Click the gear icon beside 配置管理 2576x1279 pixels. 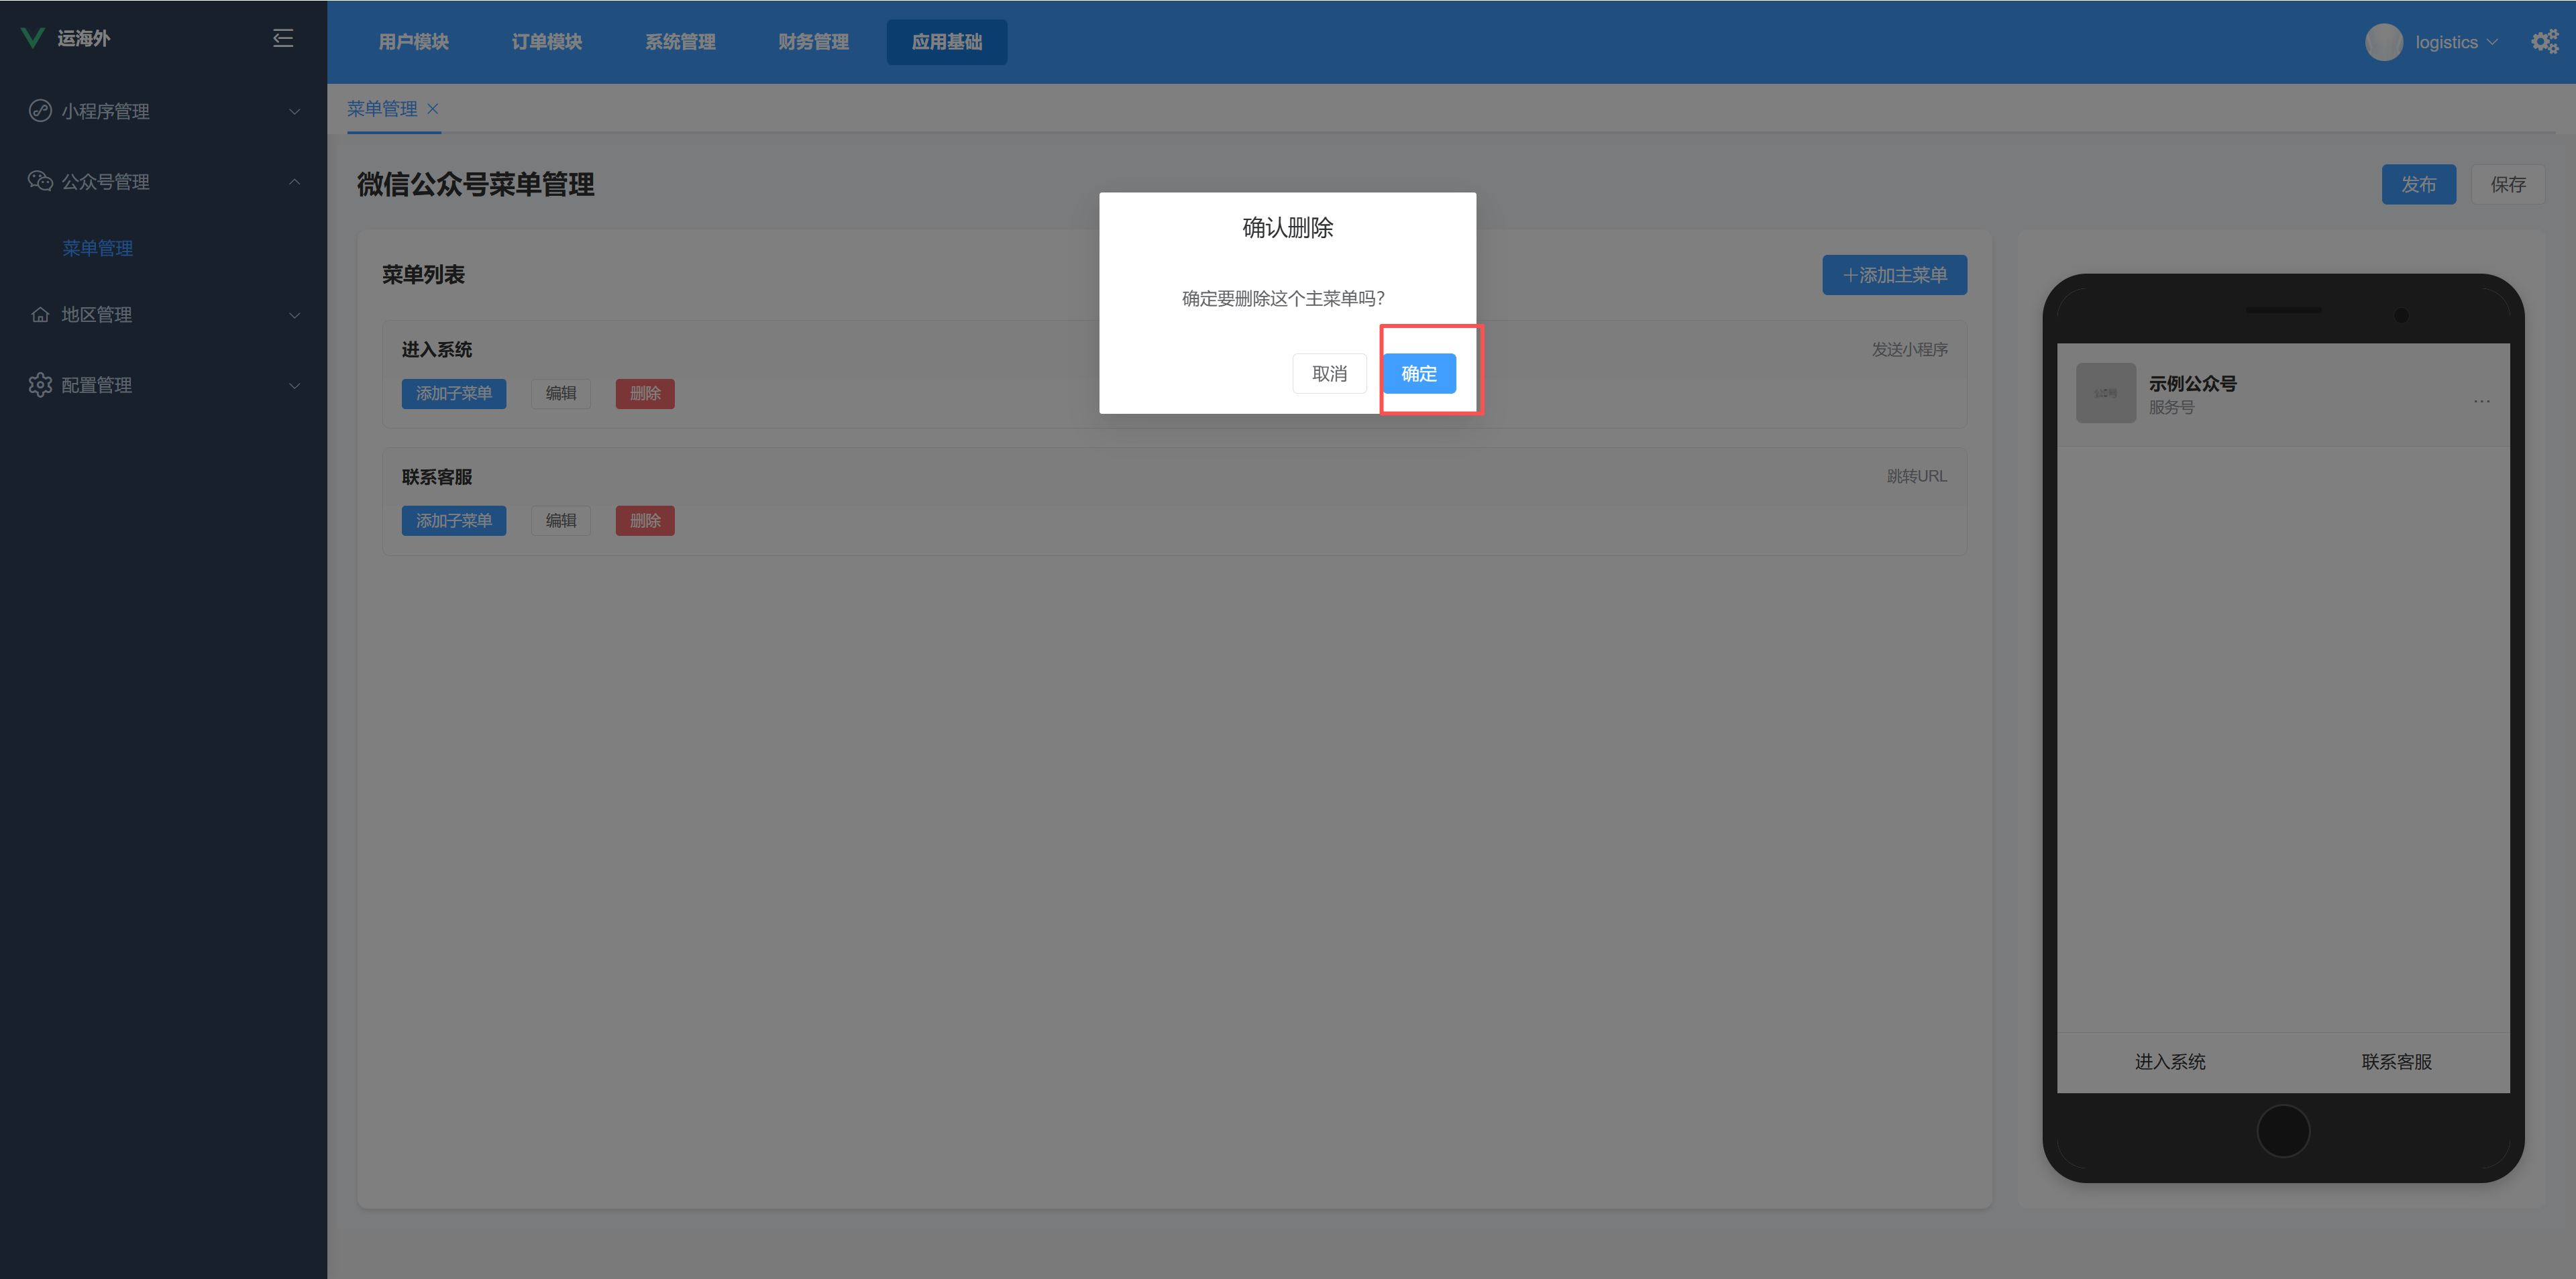tap(40, 385)
